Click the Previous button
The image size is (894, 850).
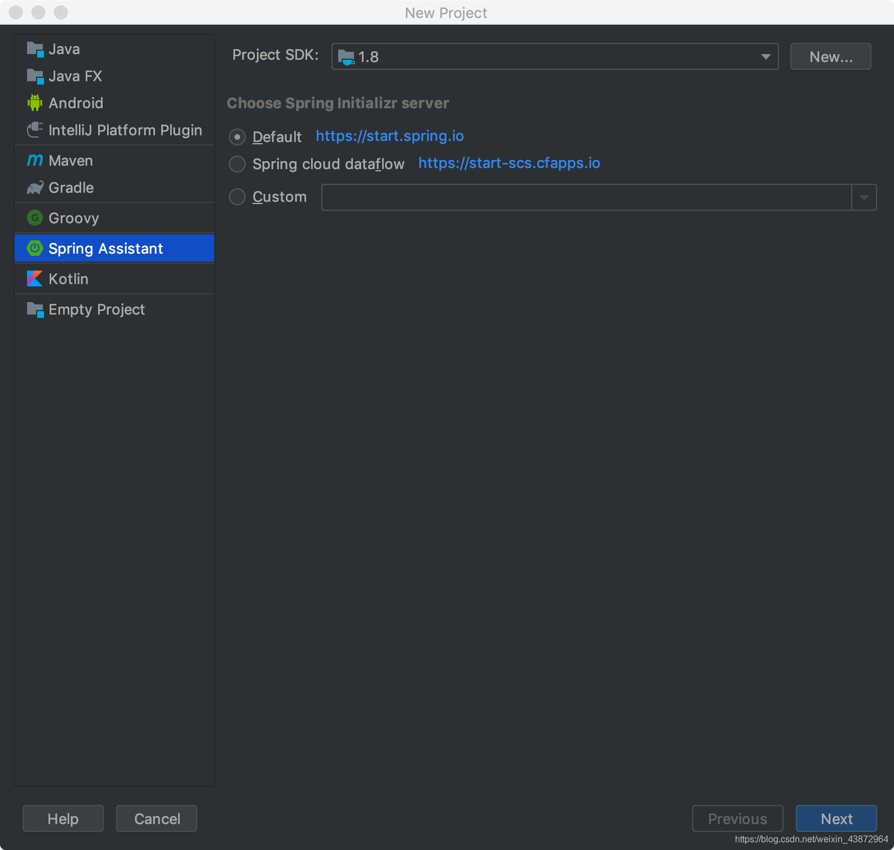coord(737,818)
